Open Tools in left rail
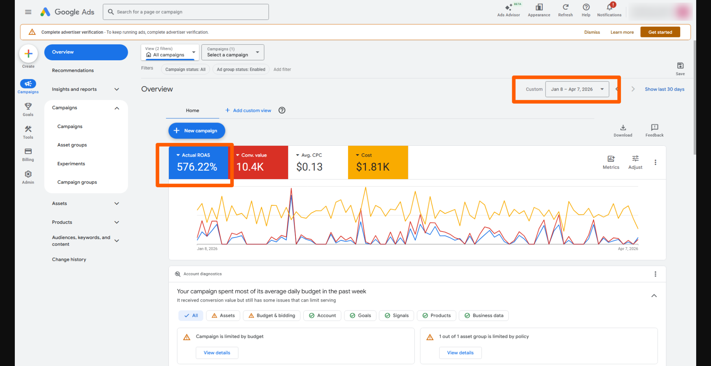Screen dimensions: 711x366 tap(28, 132)
